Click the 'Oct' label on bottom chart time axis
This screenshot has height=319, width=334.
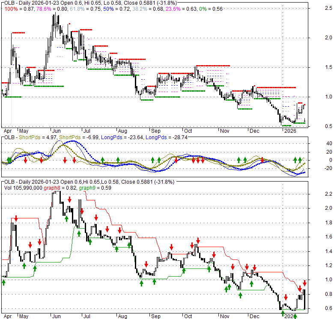pos(188,316)
